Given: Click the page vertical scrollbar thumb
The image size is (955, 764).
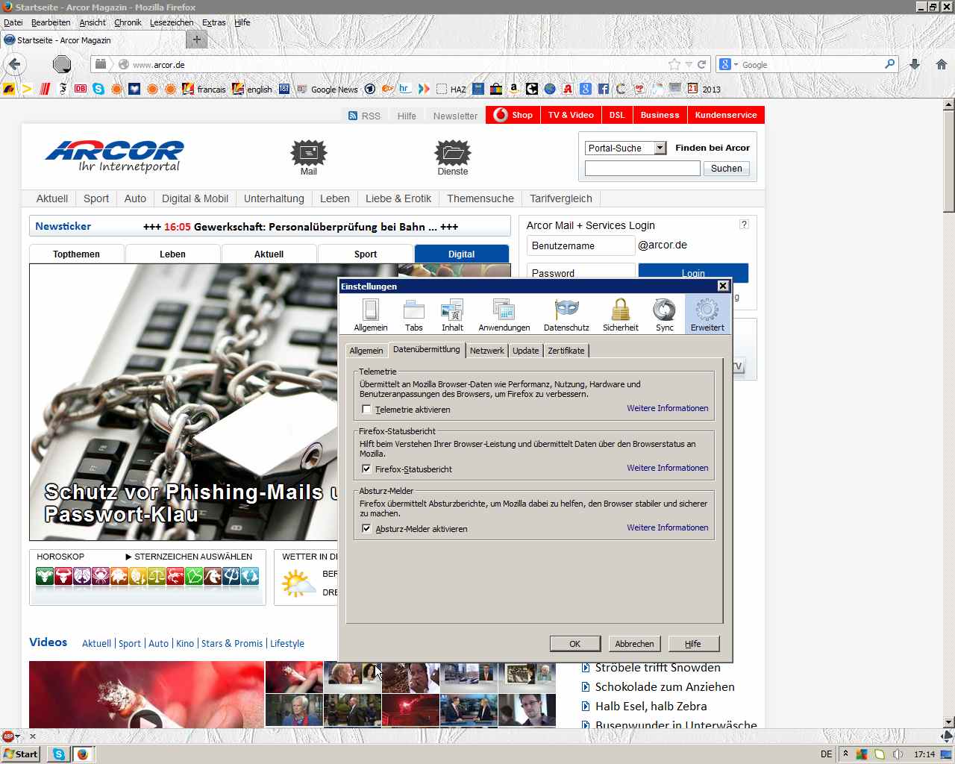Looking at the screenshot, I should (948, 160).
